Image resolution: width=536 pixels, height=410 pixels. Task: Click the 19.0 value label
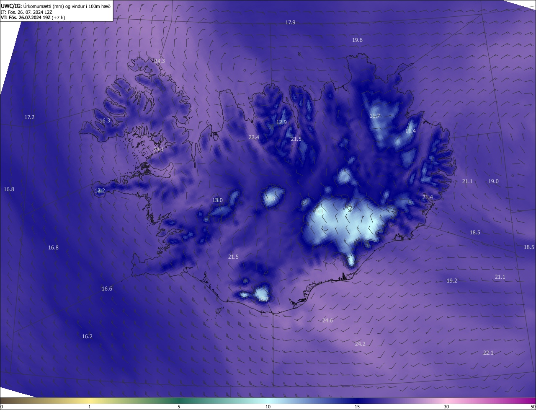coord(493,181)
